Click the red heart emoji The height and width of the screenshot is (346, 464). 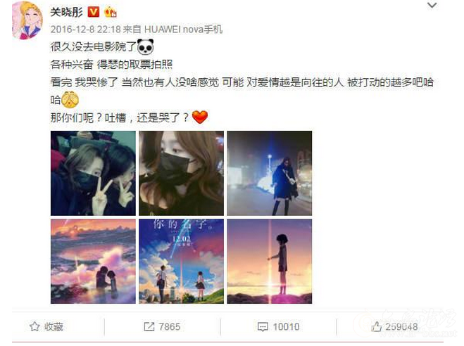coord(200,117)
